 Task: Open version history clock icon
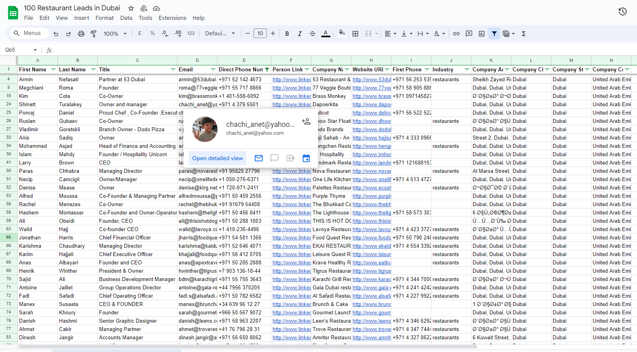tap(623, 11)
